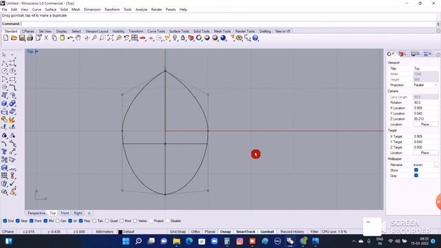
Task: Uncheck the Point osnap checkbox
Action: click(x=32, y=220)
